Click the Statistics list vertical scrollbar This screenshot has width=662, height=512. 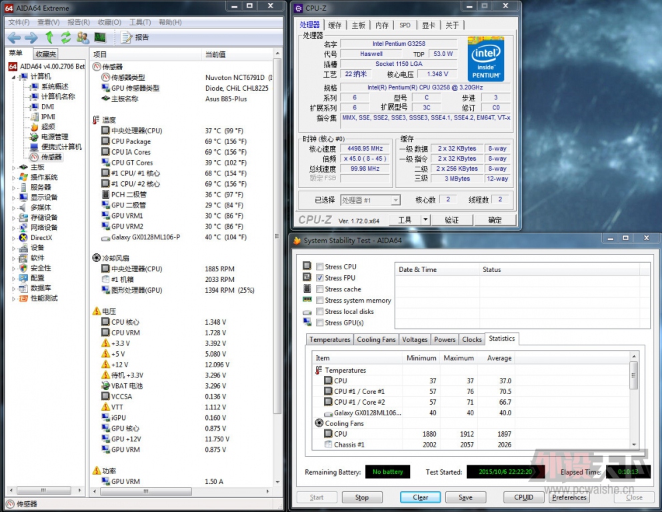[634, 375]
